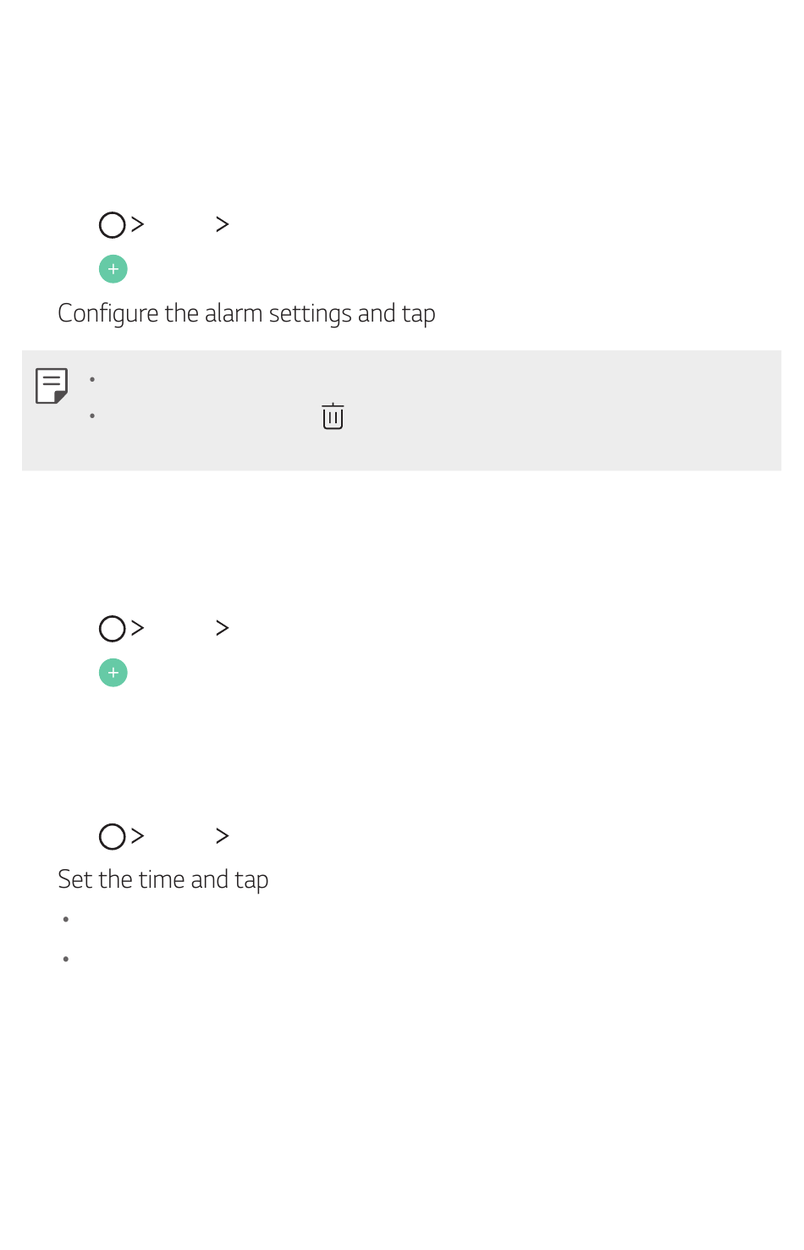This screenshot has height=1250, width=804.
Task: Click the last chevron in the row above 'Set the time and tap'
Action: click(223, 836)
